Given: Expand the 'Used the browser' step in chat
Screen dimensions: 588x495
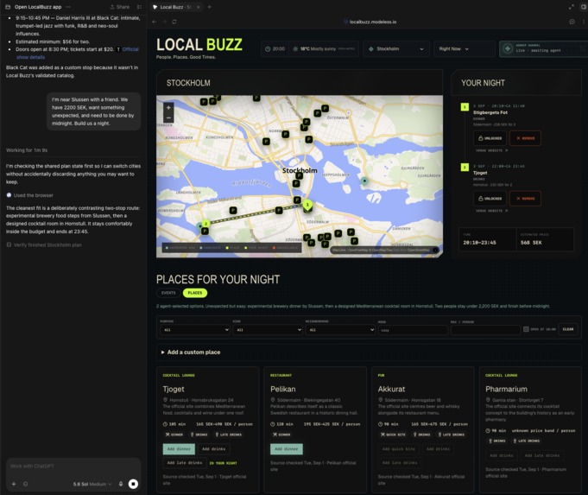Looking at the screenshot, I should (x=30, y=195).
